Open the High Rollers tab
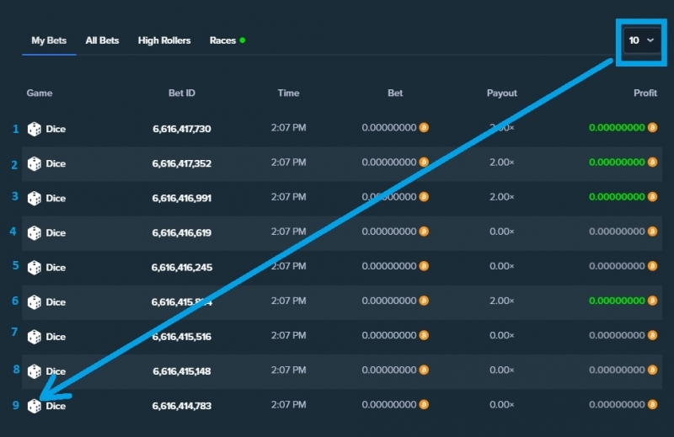The image size is (674, 437). coord(164,40)
